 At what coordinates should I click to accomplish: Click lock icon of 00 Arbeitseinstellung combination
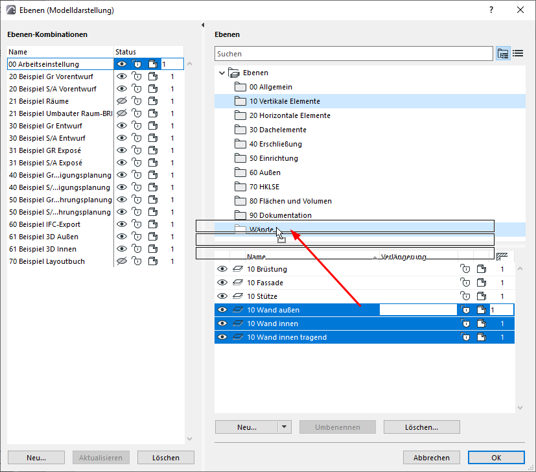[137, 64]
